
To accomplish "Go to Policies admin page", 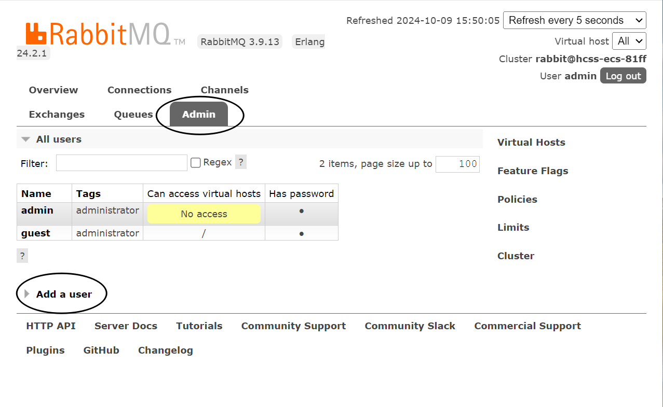I will 517,199.
